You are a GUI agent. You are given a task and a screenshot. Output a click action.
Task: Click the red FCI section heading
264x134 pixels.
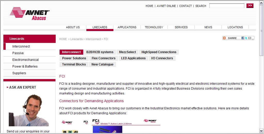62,76
